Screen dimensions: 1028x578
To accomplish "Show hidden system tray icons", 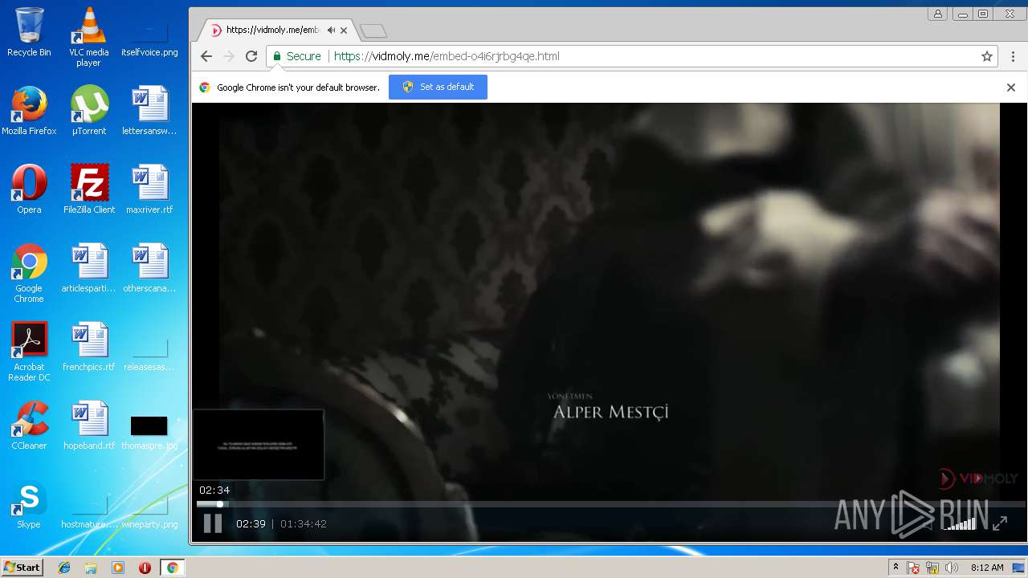I will [895, 568].
